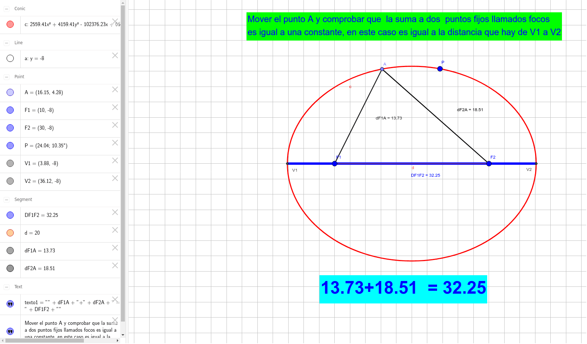The image size is (587, 344).
Task: Delete line a: y = -8 with its X icon
Action: (x=115, y=55)
